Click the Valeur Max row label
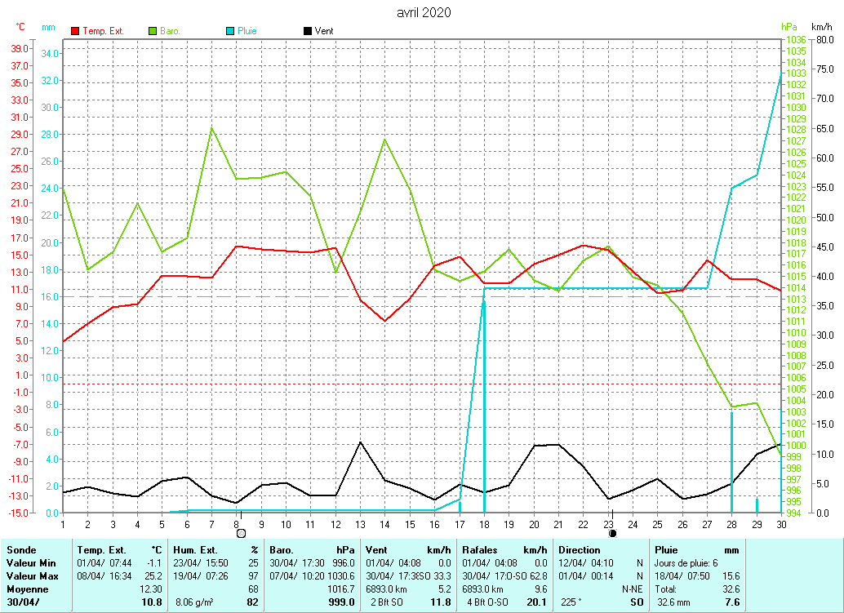 (x=31, y=576)
